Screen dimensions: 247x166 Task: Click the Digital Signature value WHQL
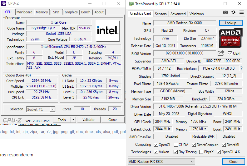pos(228,114)
